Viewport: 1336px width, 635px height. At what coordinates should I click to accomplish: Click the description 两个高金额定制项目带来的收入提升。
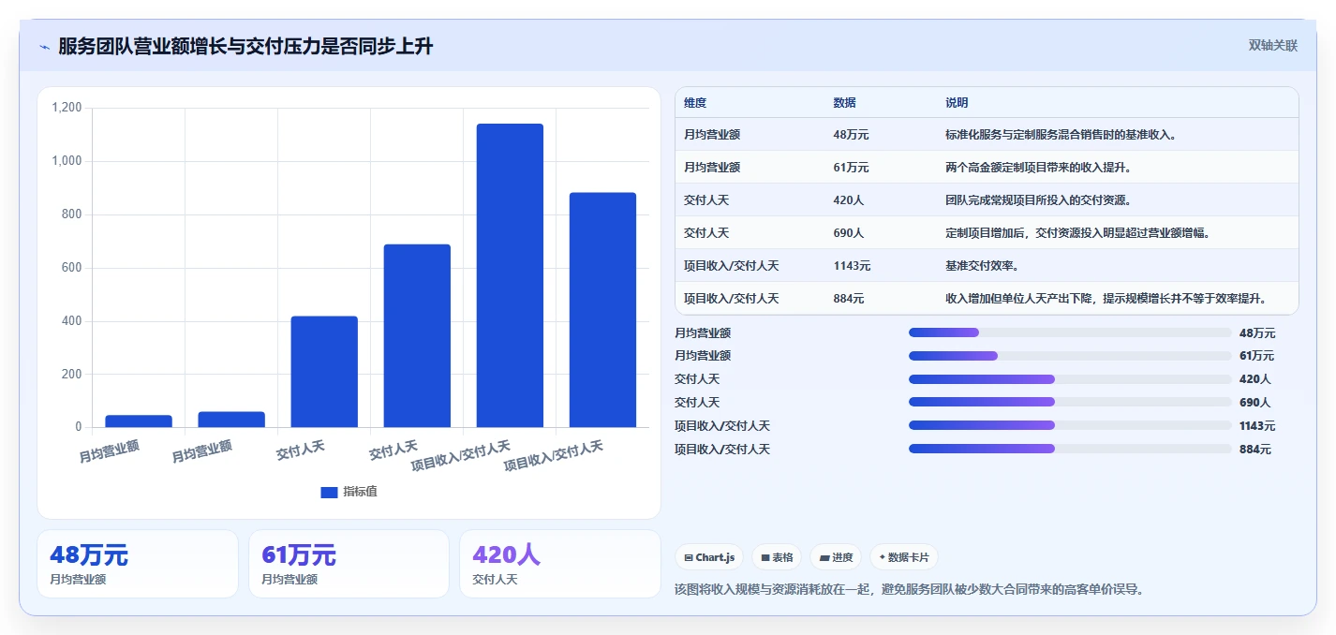coord(1041,168)
